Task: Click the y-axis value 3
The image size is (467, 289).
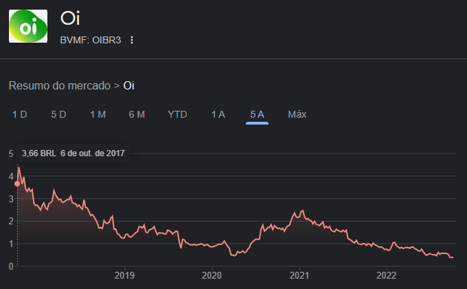Action: [11, 199]
